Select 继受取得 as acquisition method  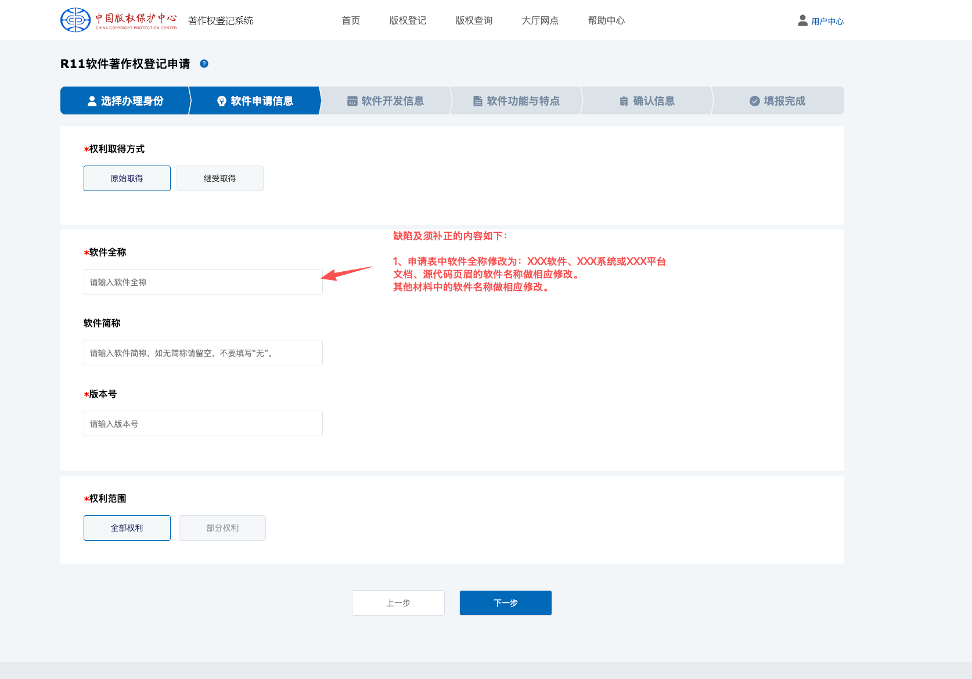coord(219,178)
